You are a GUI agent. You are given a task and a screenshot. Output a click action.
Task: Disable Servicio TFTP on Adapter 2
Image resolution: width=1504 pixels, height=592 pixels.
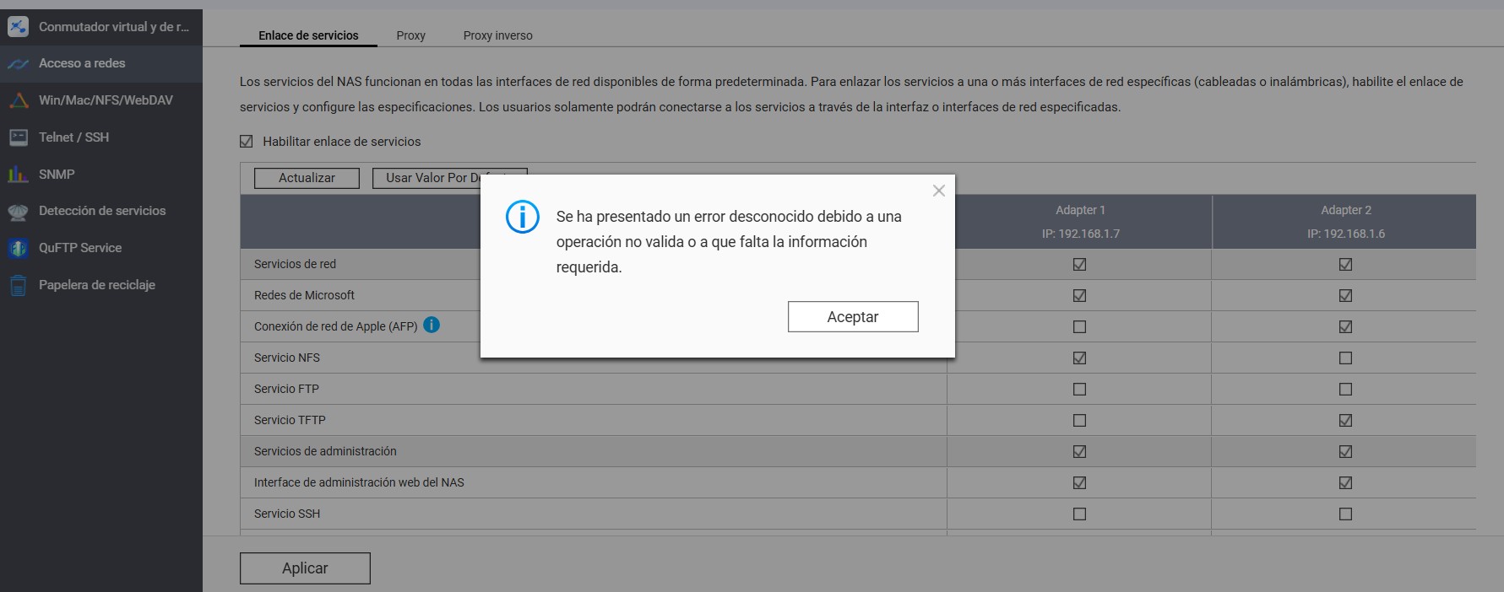click(1345, 420)
